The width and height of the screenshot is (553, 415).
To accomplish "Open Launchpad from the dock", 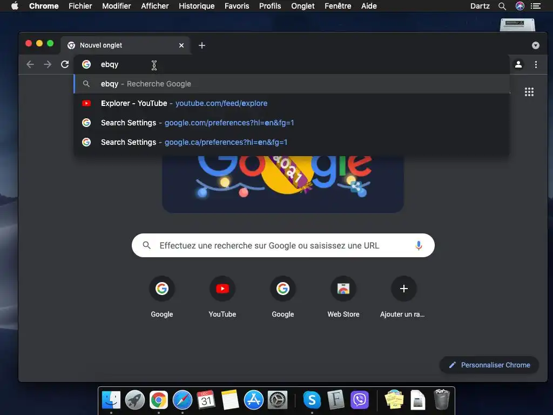I will point(134,399).
